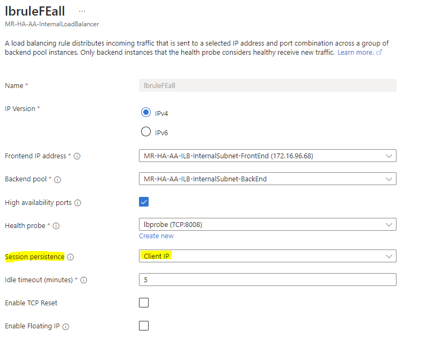Click info icon next to Frontend IP address
Screen dimensions: 433x345
(77, 156)
